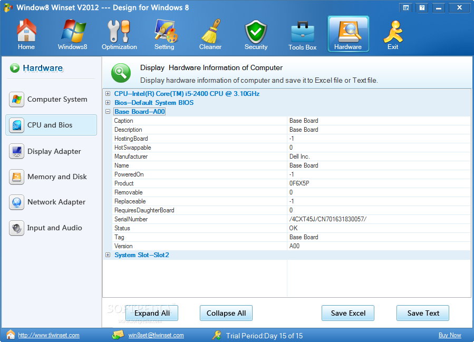
Task: Open the Setting paint palette icon
Action: coord(165,31)
